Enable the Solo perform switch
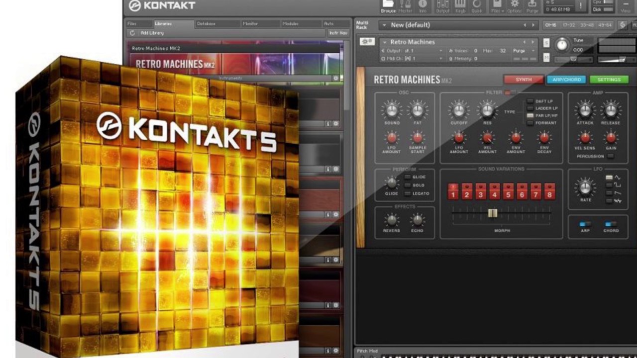637x358 pixels. click(408, 185)
